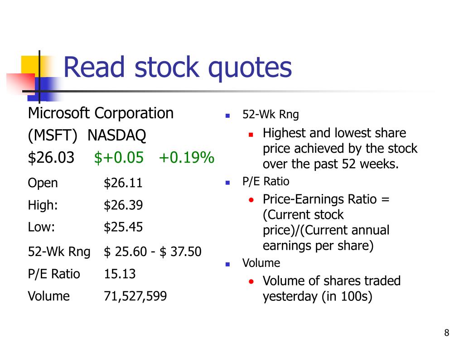Click the blue square beside the title
This screenshot has height=348, width=464.
(x=44, y=89)
